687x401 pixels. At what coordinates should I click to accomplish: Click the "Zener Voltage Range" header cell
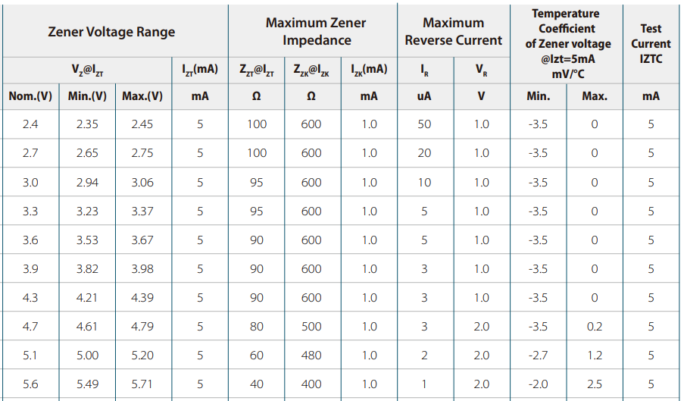click(111, 32)
